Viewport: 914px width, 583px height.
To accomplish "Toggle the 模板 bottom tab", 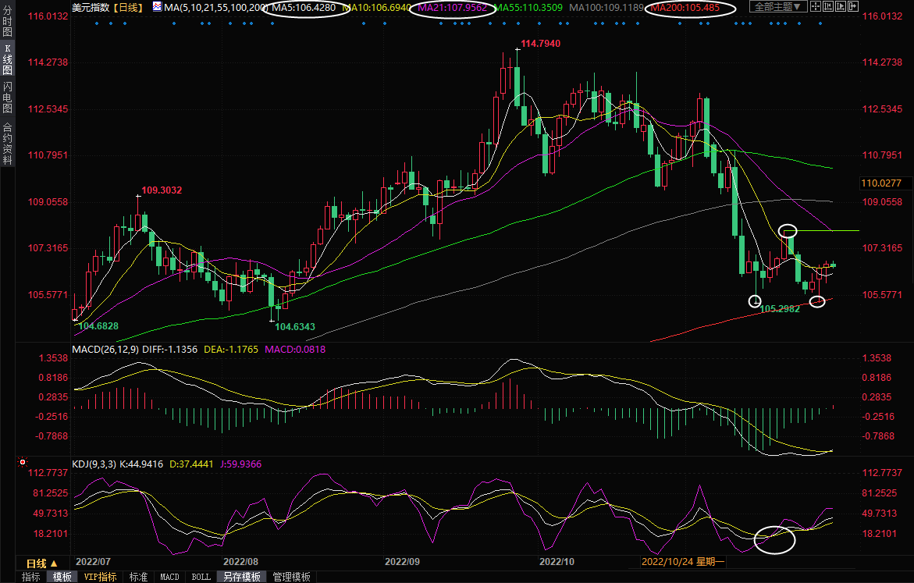I will (x=62, y=577).
